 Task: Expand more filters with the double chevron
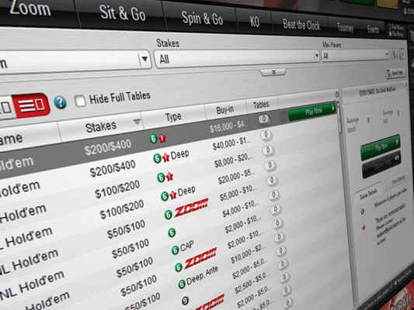pos(273,71)
